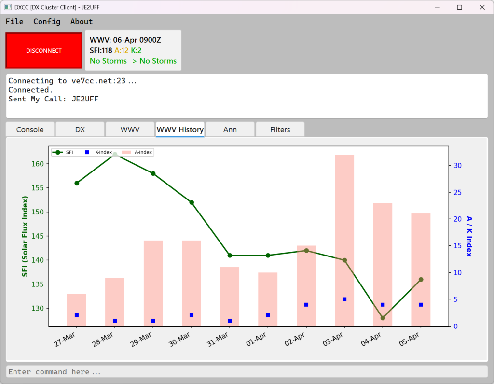The image size is (494, 384).
Task: Open the File menu
Action: (14, 21)
